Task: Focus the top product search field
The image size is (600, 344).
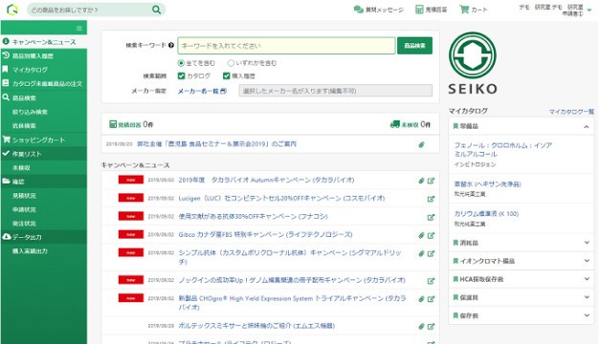Action: 89,10
